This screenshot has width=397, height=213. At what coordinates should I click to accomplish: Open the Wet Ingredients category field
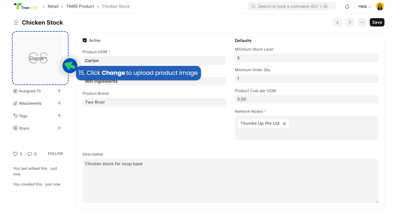(154, 81)
